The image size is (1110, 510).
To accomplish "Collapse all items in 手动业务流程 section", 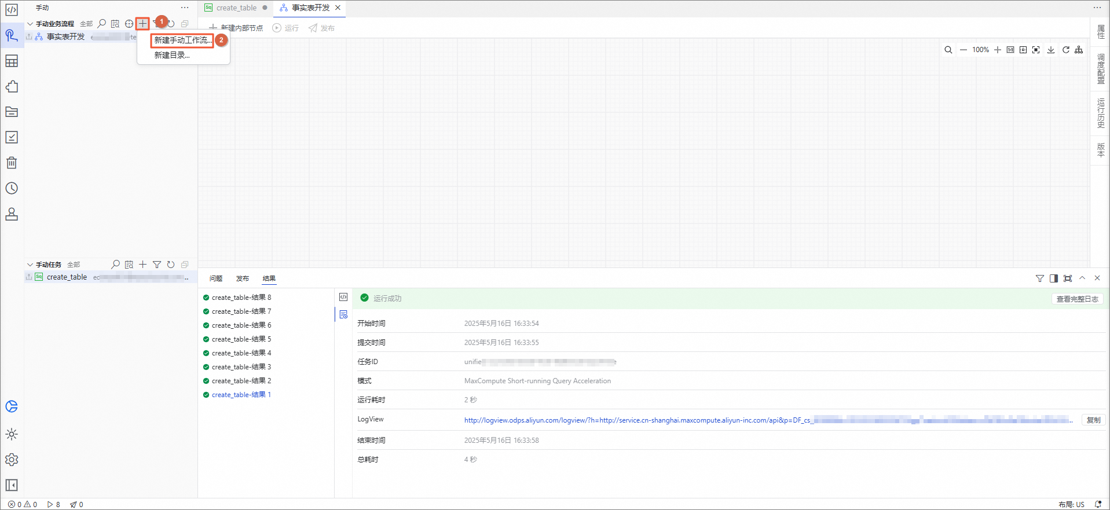I will (185, 24).
